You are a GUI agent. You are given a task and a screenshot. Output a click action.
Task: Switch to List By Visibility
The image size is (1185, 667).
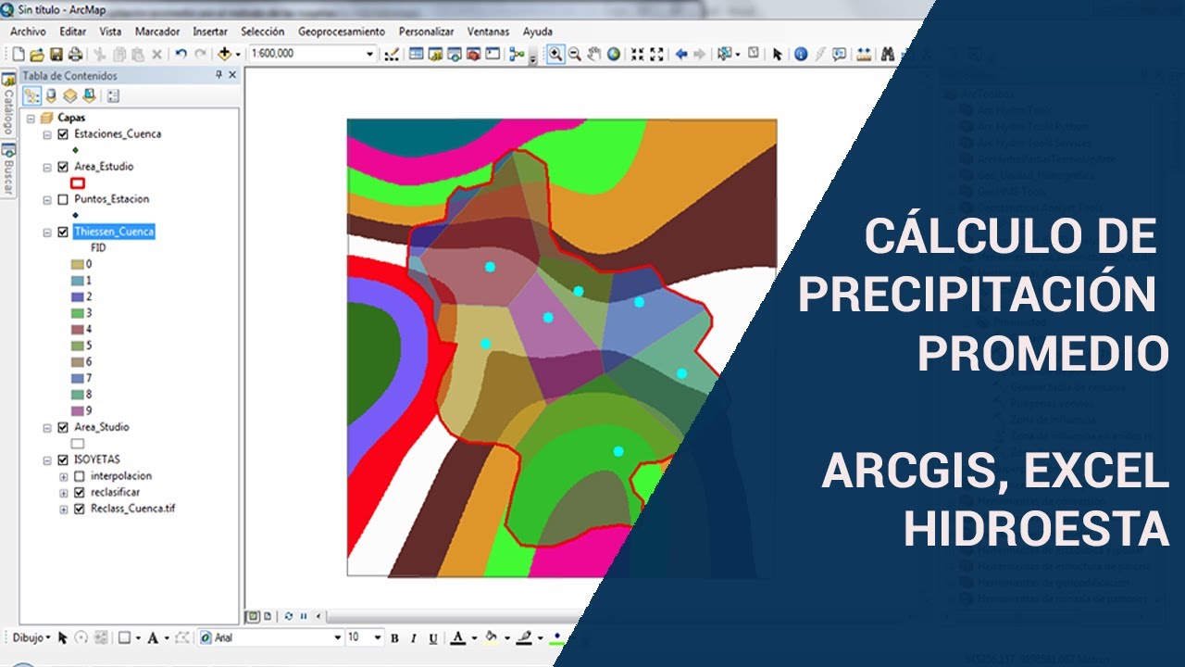pos(69,95)
